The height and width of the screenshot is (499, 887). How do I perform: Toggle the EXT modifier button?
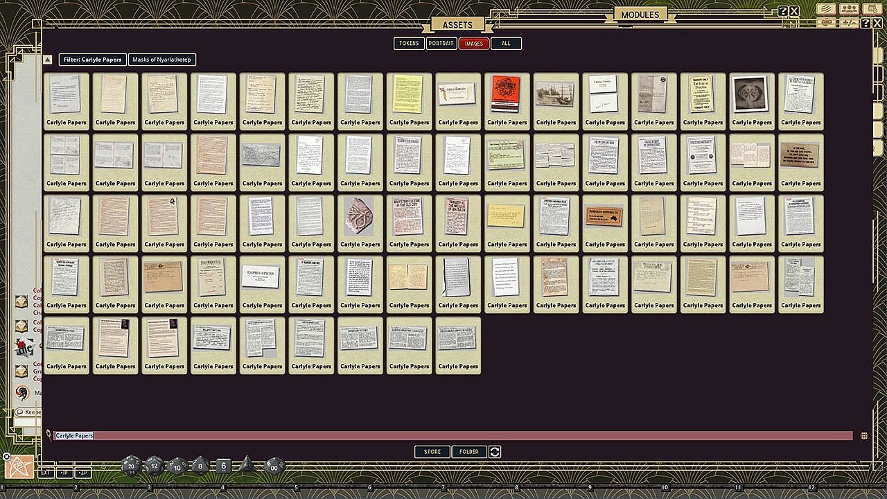tap(46, 473)
